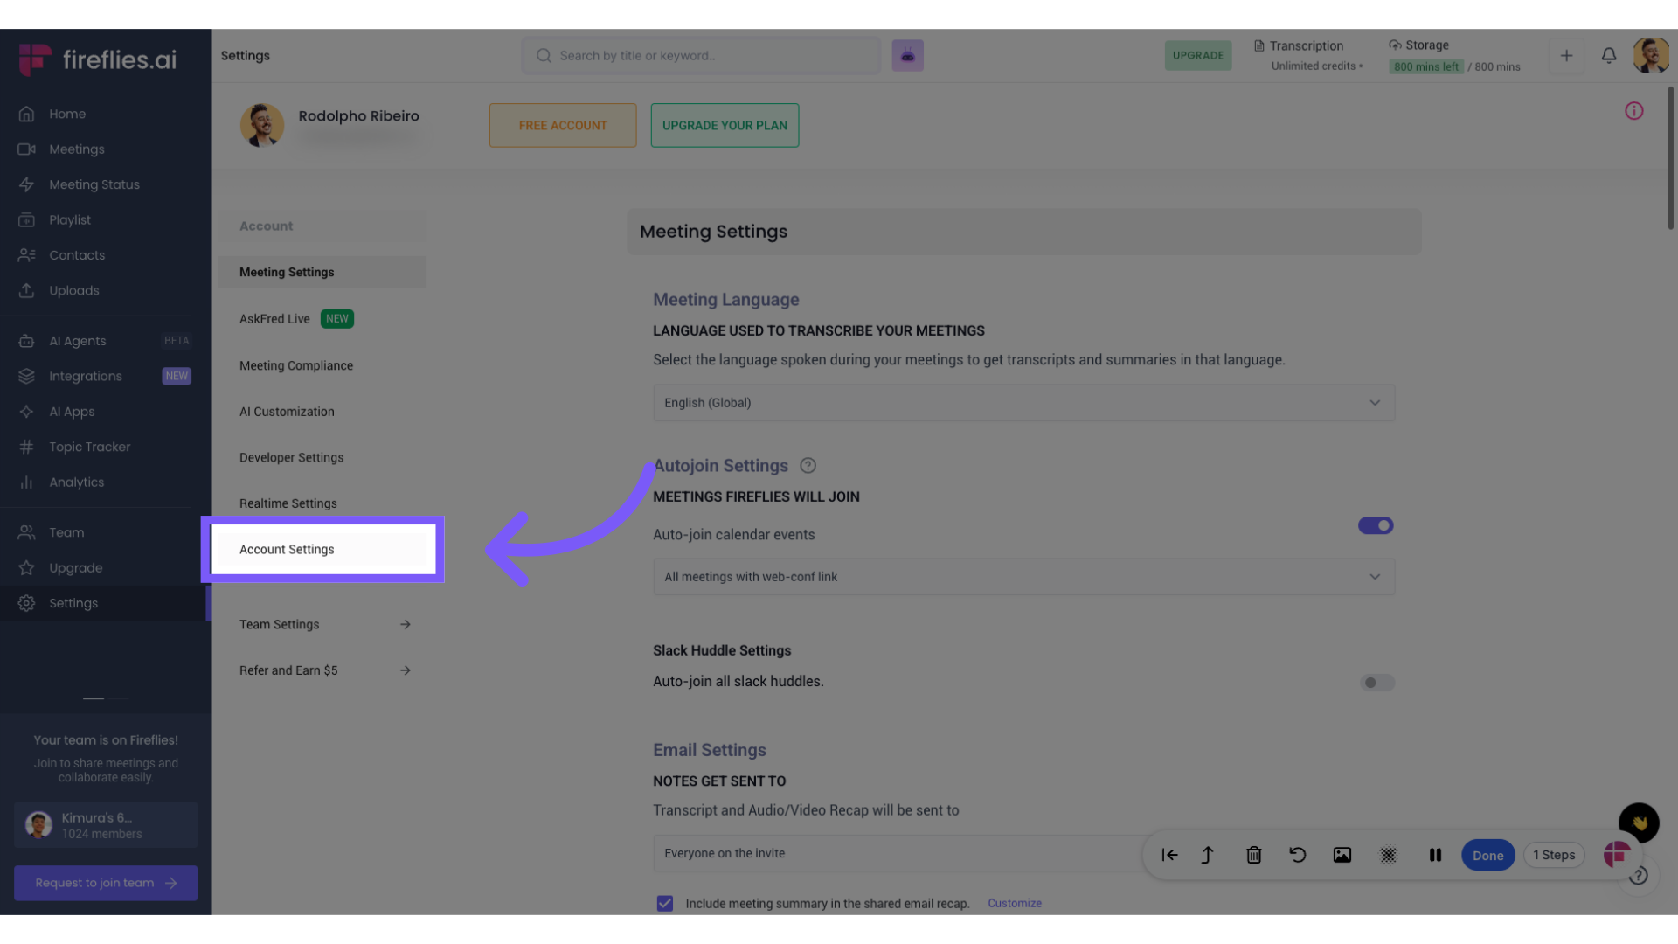The width and height of the screenshot is (1678, 944).
Task: Pause recording with the pause icon
Action: 1435,855
